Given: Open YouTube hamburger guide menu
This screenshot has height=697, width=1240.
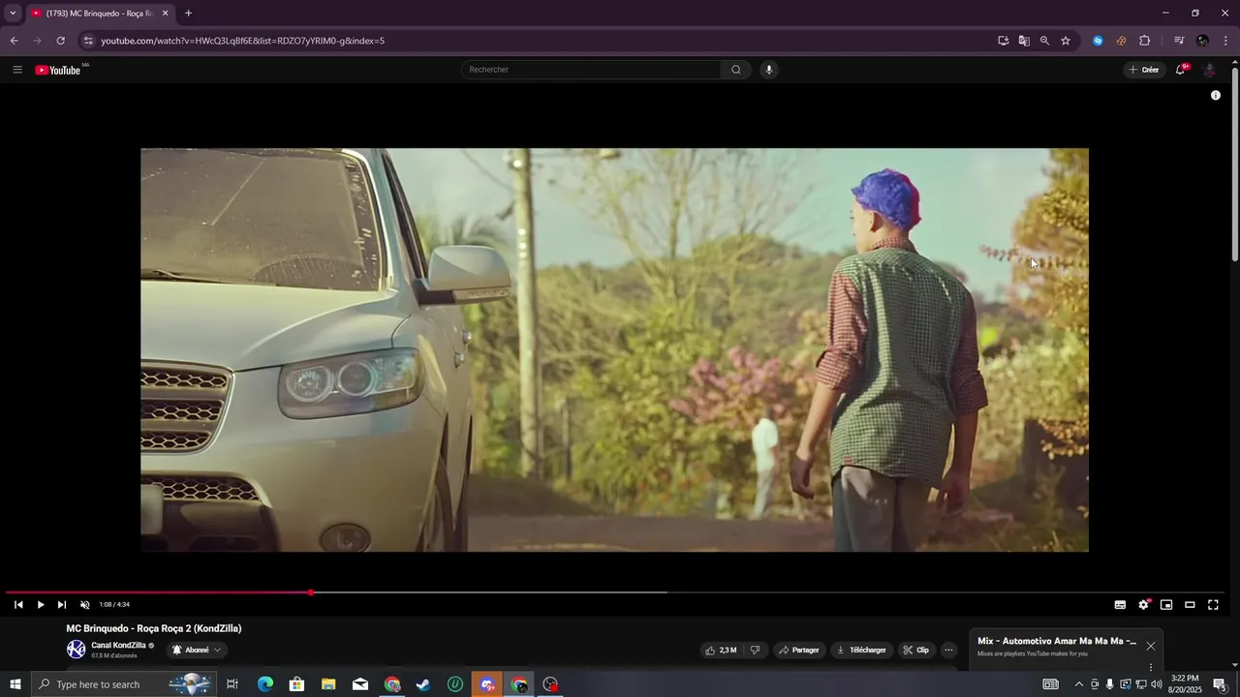Looking at the screenshot, I should (x=16, y=70).
